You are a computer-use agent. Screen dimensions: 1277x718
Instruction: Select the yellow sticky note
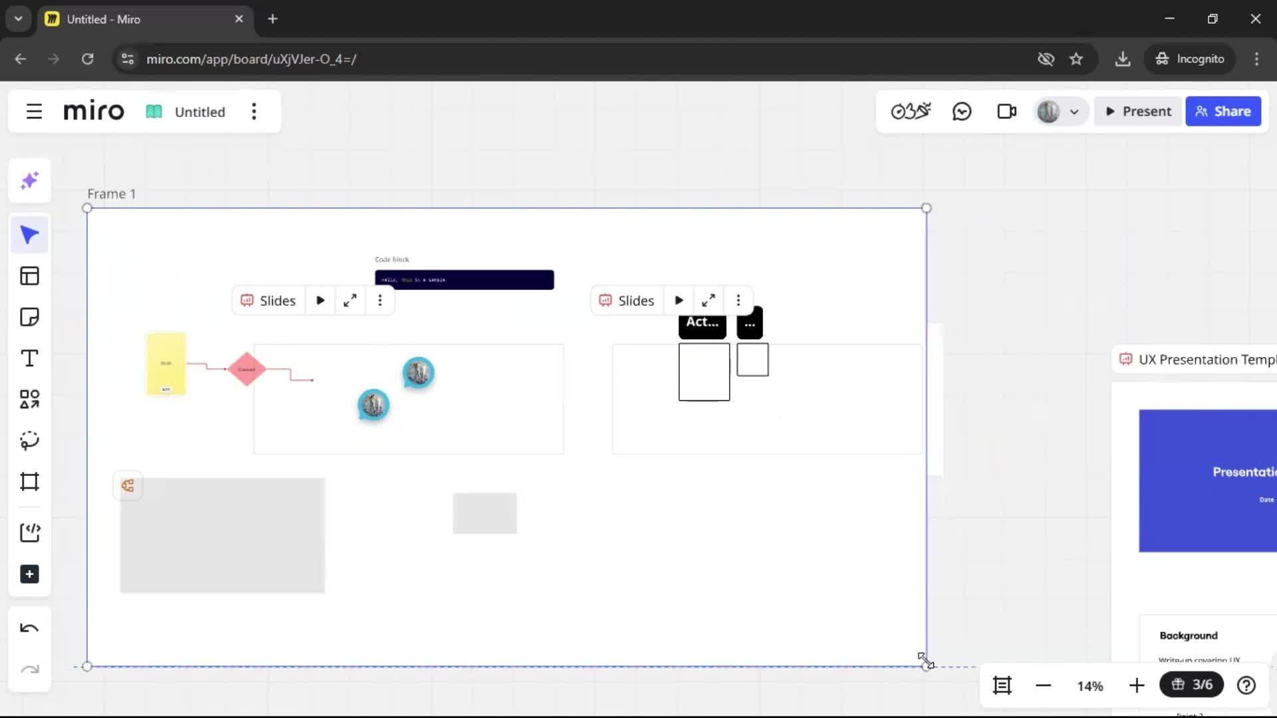tap(166, 364)
